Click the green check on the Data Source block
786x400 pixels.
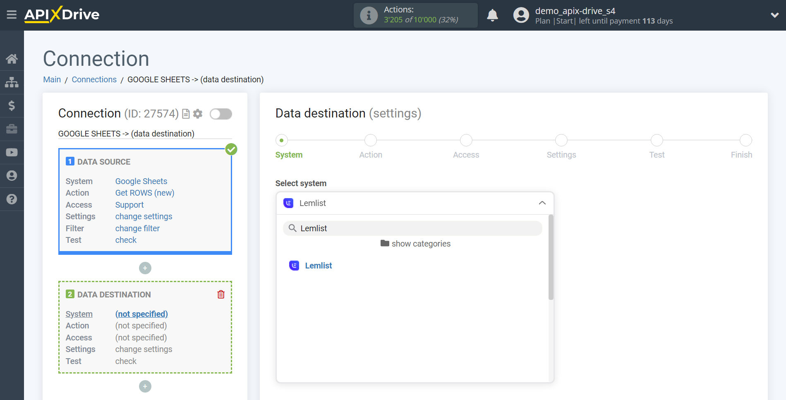tap(231, 149)
